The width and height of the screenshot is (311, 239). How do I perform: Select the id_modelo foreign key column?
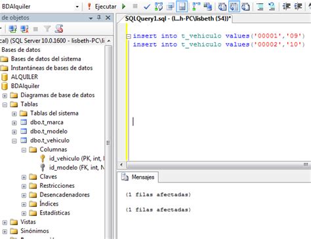tap(77, 167)
